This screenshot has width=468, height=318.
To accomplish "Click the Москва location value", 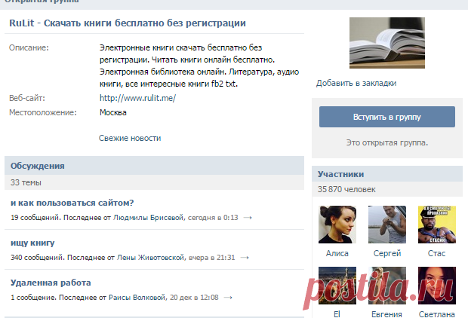I will pos(113,112).
